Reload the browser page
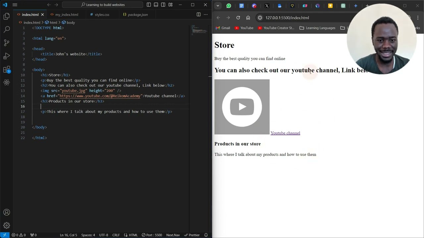The height and width of the screenshot is (238, 424). (238, 18)
